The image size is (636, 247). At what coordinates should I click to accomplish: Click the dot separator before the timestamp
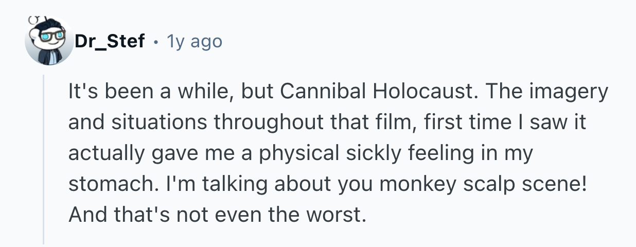[156, 41]
